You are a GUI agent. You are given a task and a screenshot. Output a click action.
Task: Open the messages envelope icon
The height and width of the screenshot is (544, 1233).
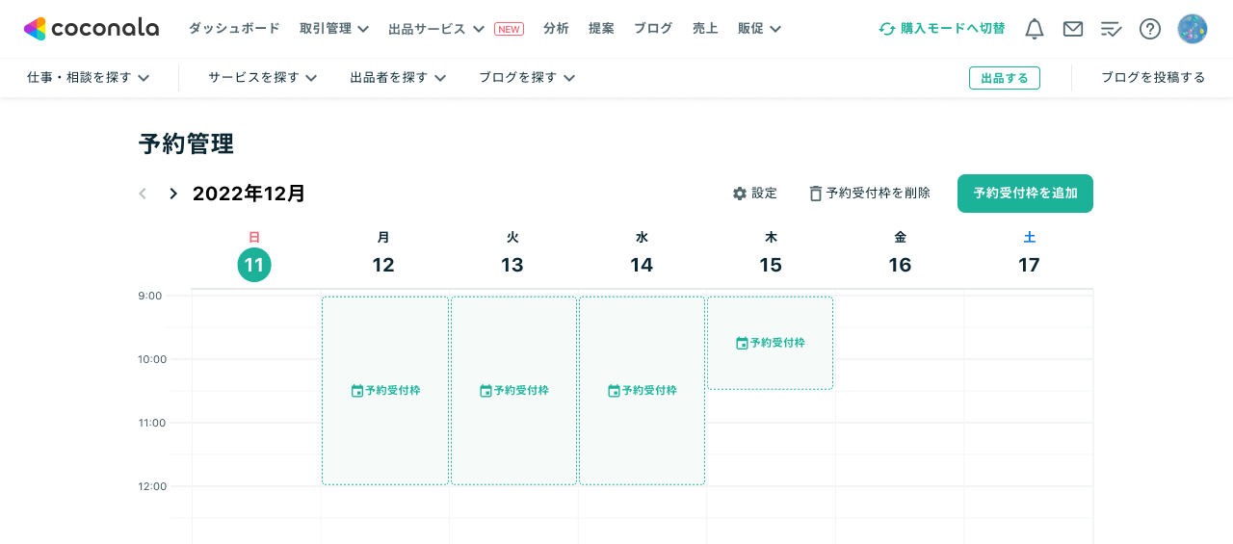pyautogui.click(x=1072, y=29)
